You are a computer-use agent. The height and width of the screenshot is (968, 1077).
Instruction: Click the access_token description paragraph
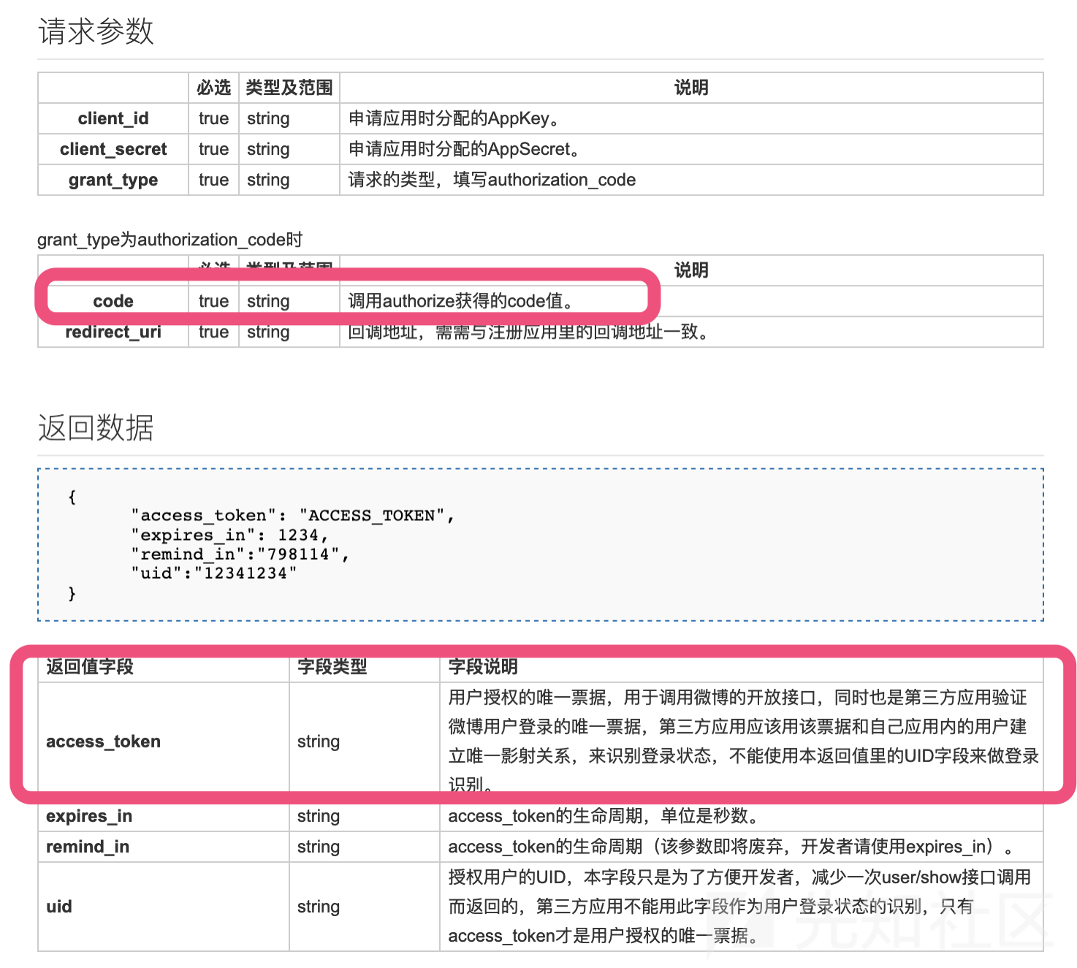click(743, 742)
